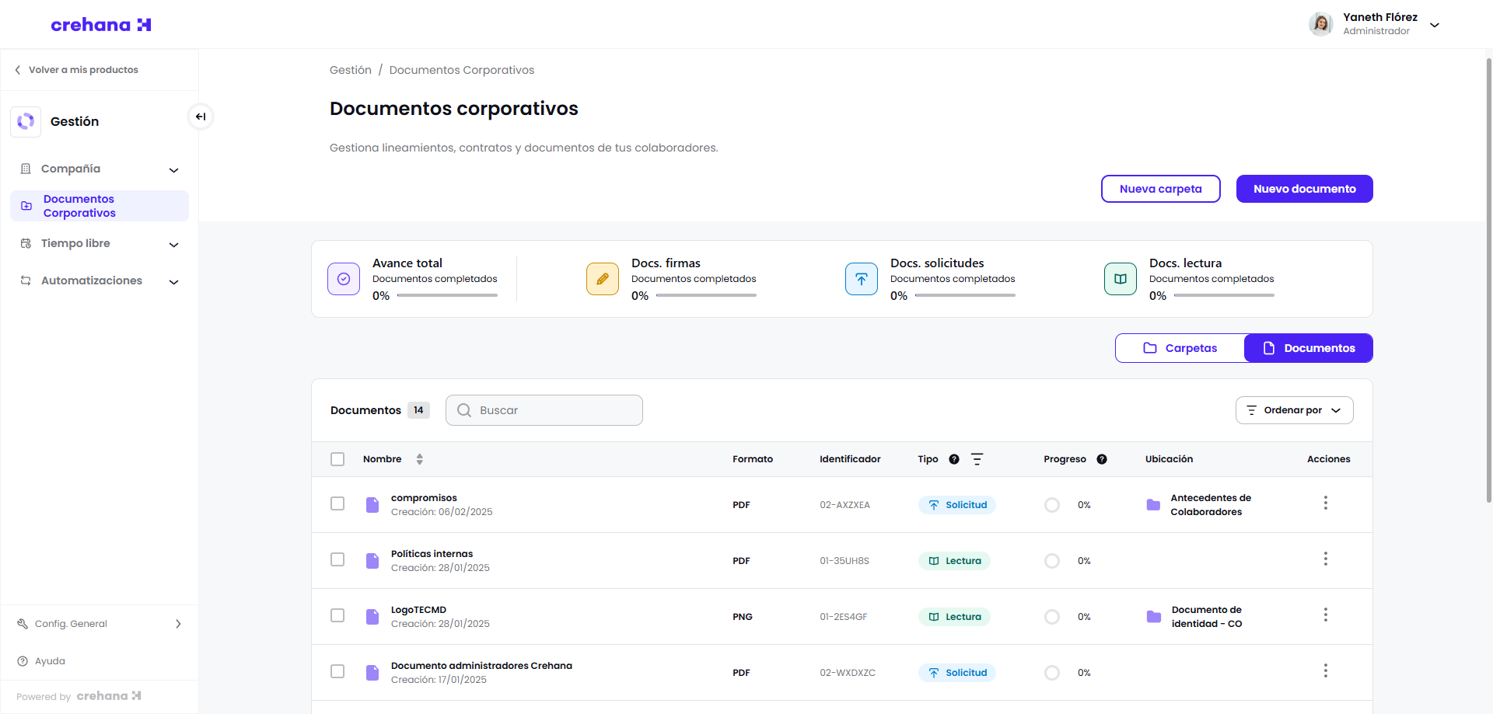The height and width of the screenshot is (714, 1493).
Task: Click the Docs. lectura progress bar
Action: (x=1224, y=295)
